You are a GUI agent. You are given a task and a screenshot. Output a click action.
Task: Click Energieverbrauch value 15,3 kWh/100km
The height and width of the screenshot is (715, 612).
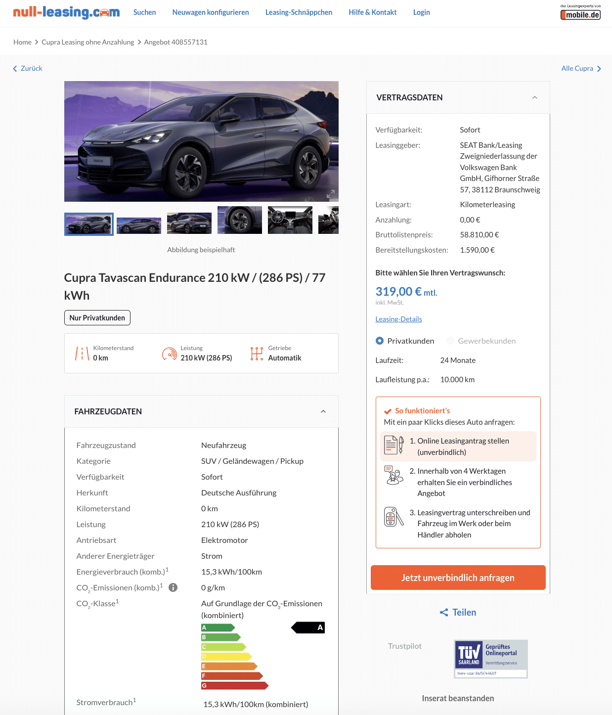pos(231,572)
